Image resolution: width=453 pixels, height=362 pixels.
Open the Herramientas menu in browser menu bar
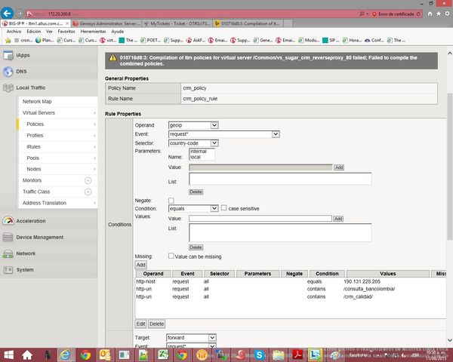[x=94, y=32]
